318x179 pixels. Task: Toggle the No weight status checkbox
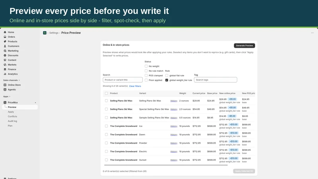pos(146,66)
